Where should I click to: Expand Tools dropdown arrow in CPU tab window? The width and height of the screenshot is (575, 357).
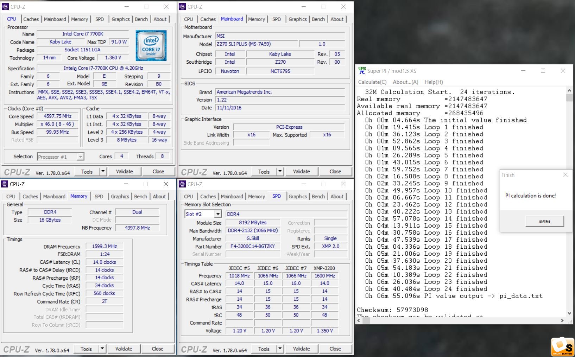[103, 171]
